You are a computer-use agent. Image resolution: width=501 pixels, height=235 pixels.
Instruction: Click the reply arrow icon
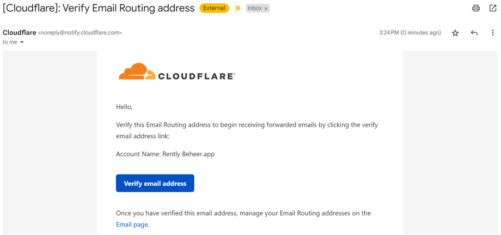[x=474, y=33]
